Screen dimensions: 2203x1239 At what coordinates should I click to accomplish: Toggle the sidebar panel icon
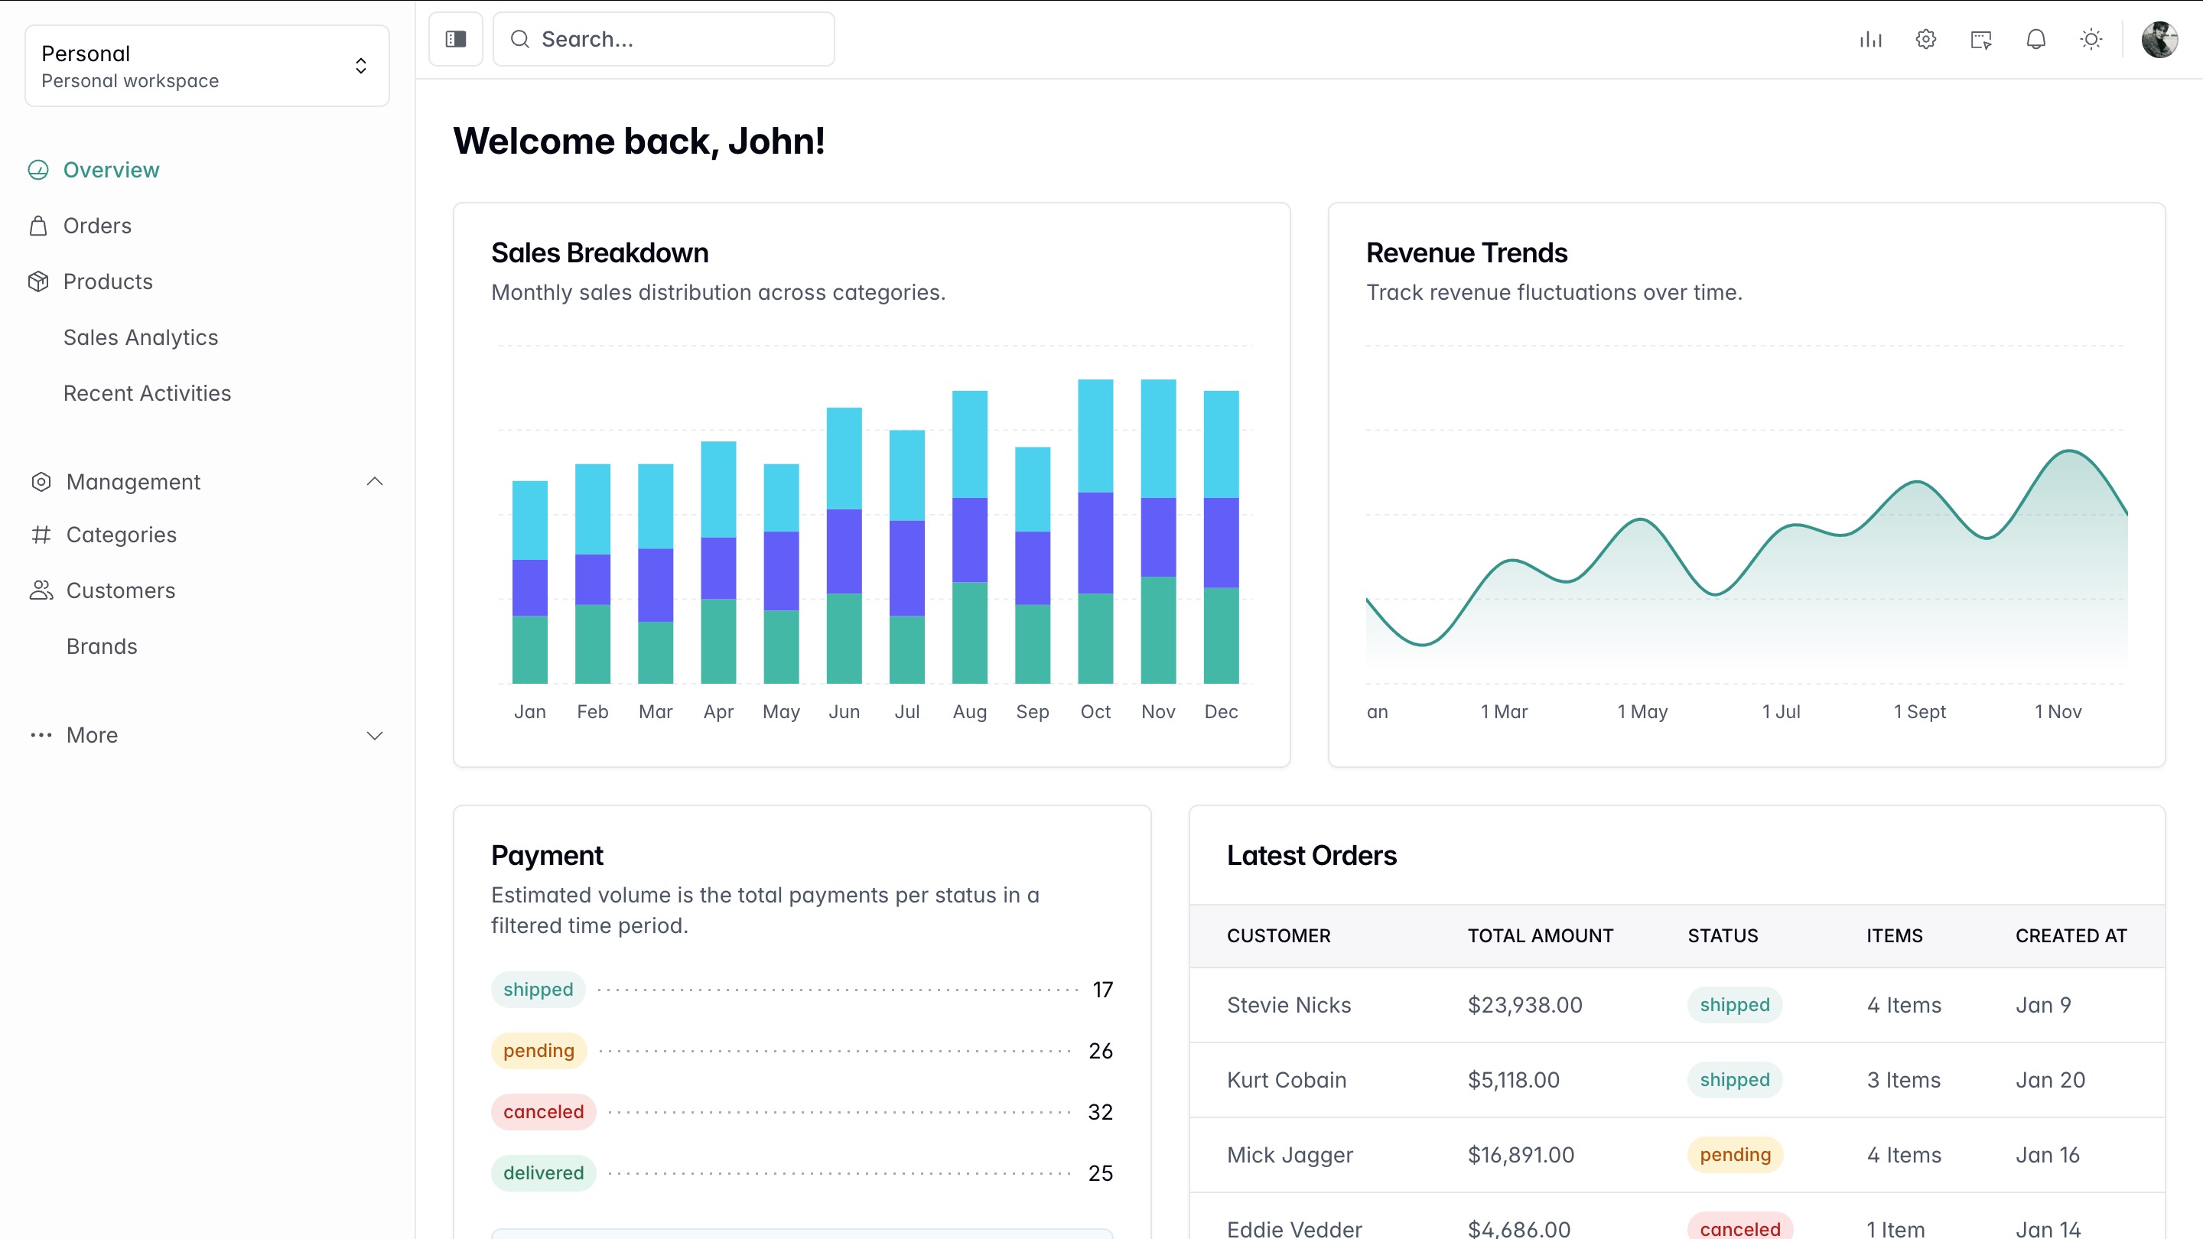(x=456, y=39)
